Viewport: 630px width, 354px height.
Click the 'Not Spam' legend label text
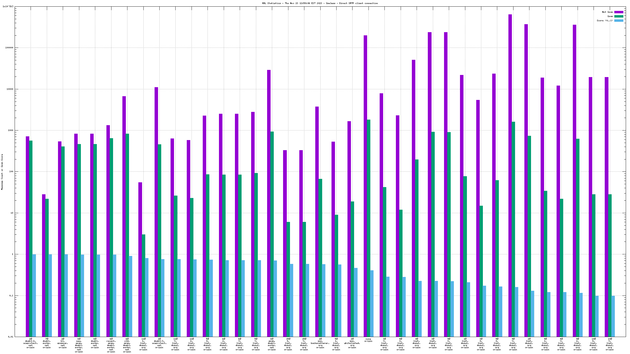point(607,12)
